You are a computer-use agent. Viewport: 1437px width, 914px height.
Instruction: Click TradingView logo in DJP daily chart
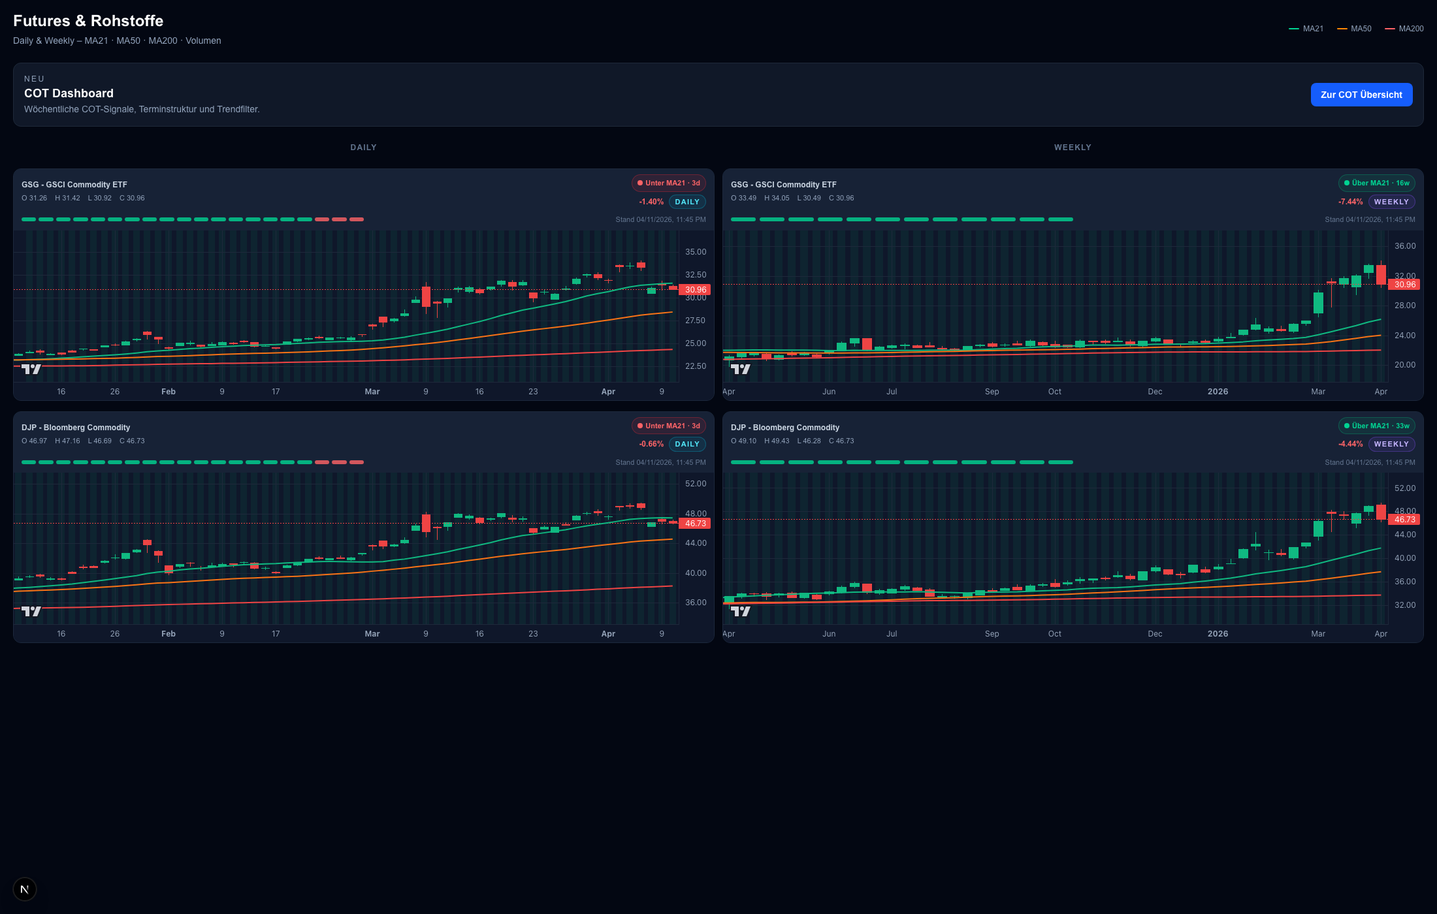coord(31,611)
